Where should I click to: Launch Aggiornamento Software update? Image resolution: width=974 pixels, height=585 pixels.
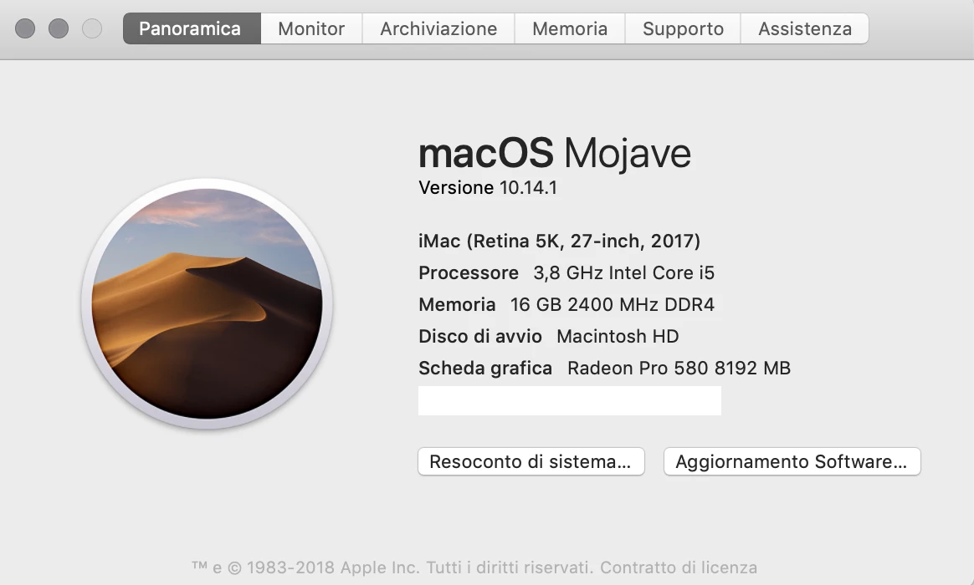[792, 461]
